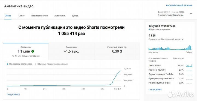Open the Охват tab
This screenshot has height=101, width=197.
click(22, 16)
